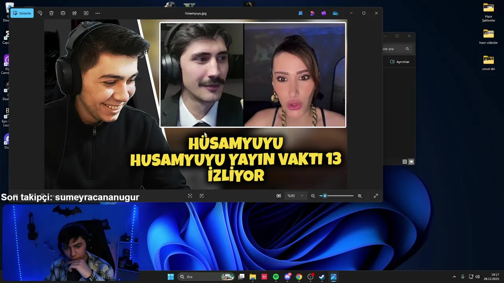Click the Photos app taskbar icon

point(334,277)
